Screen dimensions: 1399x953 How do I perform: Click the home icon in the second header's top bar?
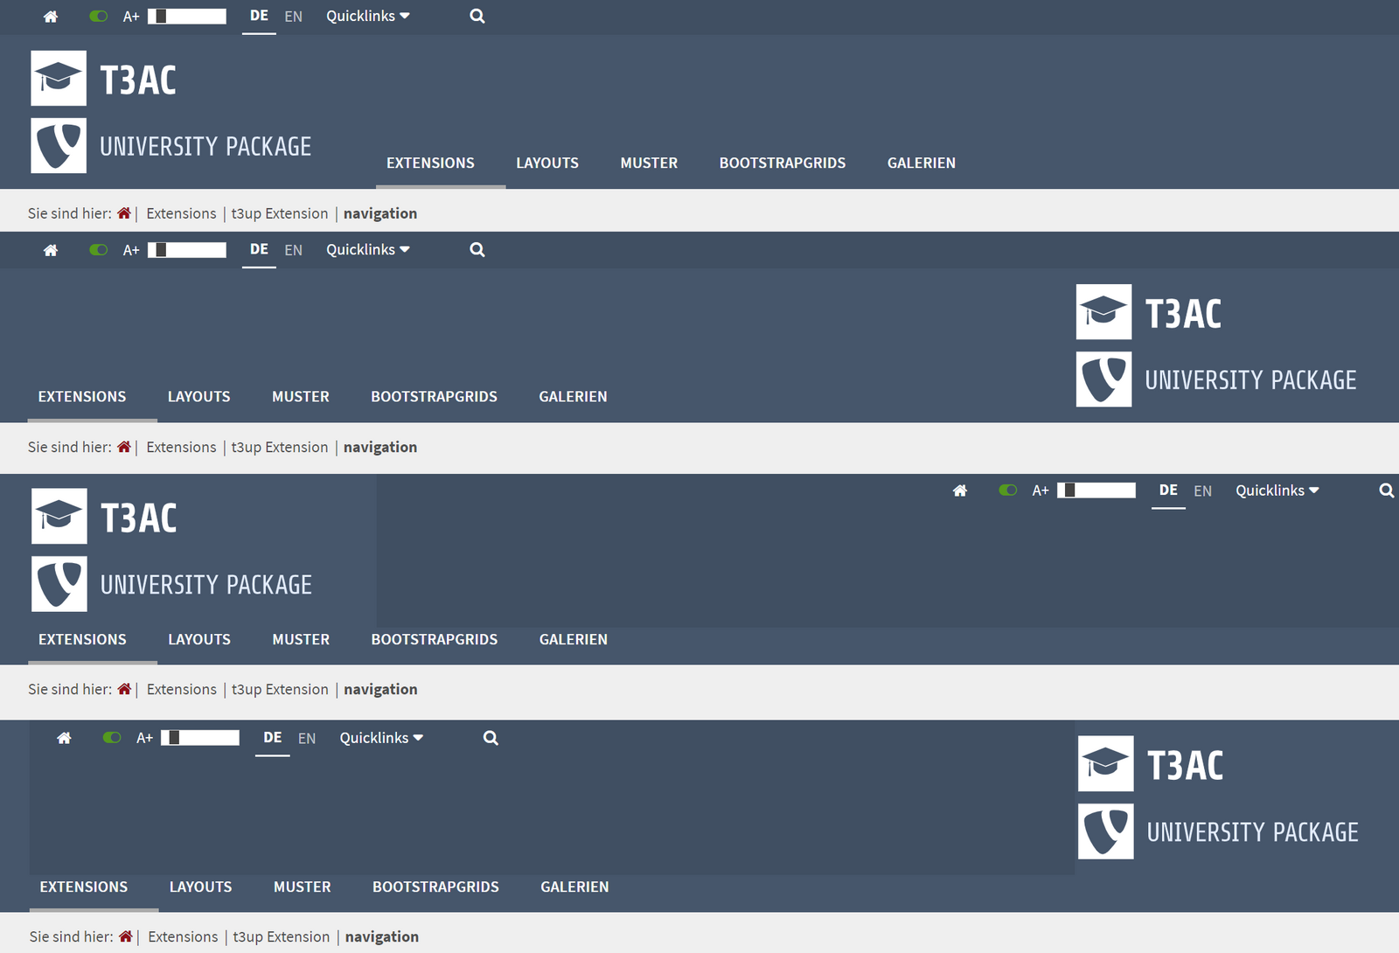click(x=51, y=250)
